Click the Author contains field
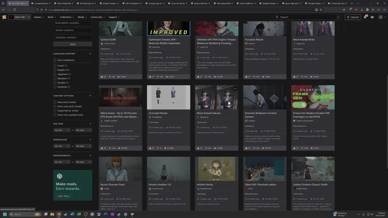The width and height of the screenshot is (388, 218). click(73, 30)
